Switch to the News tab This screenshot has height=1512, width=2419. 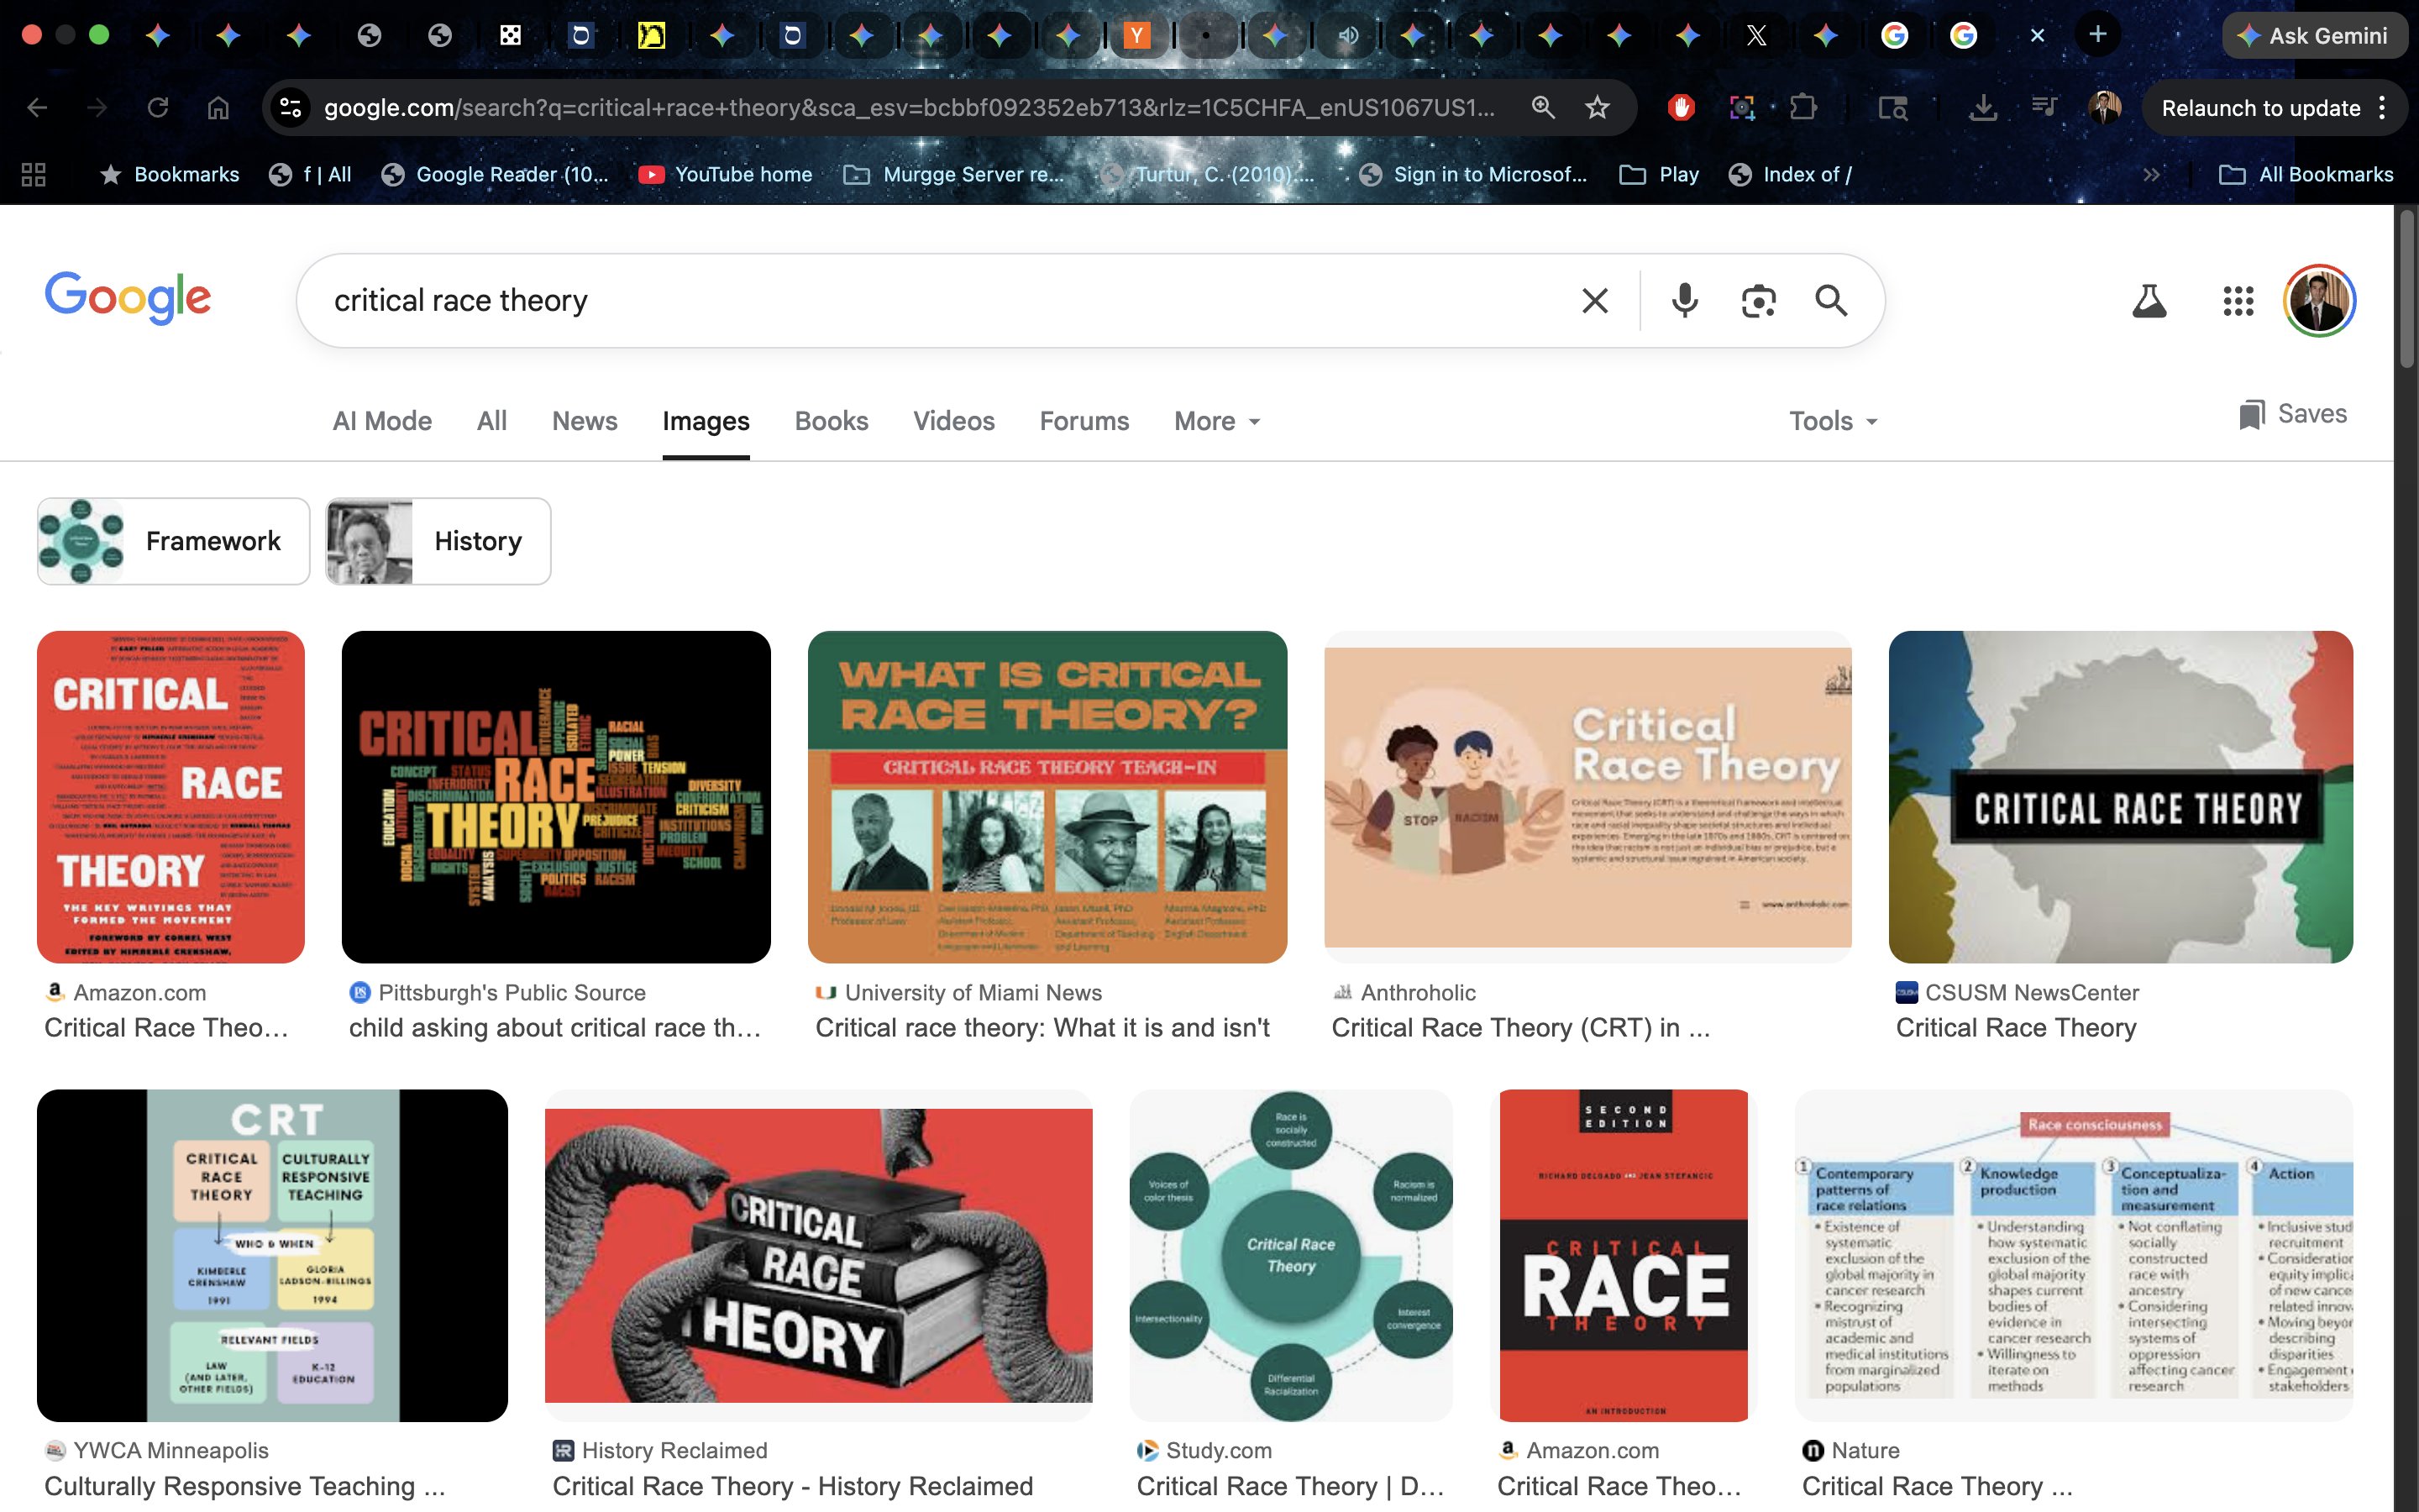(x=584, y=421)
